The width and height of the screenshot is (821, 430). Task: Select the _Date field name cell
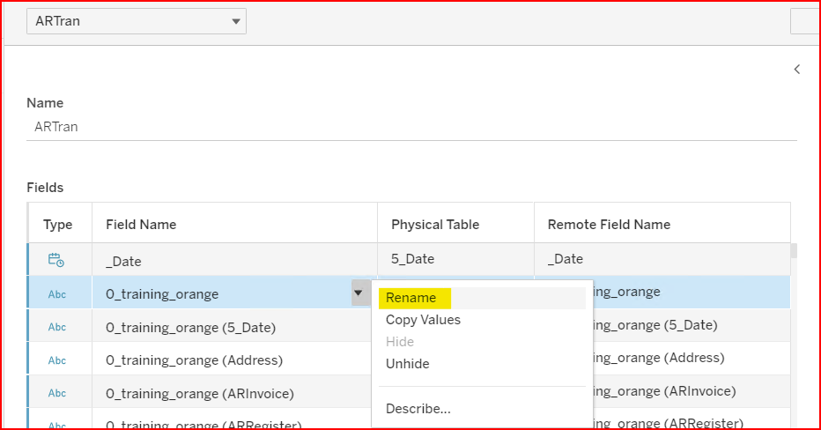pyautogui.click(x=123, y=261)
